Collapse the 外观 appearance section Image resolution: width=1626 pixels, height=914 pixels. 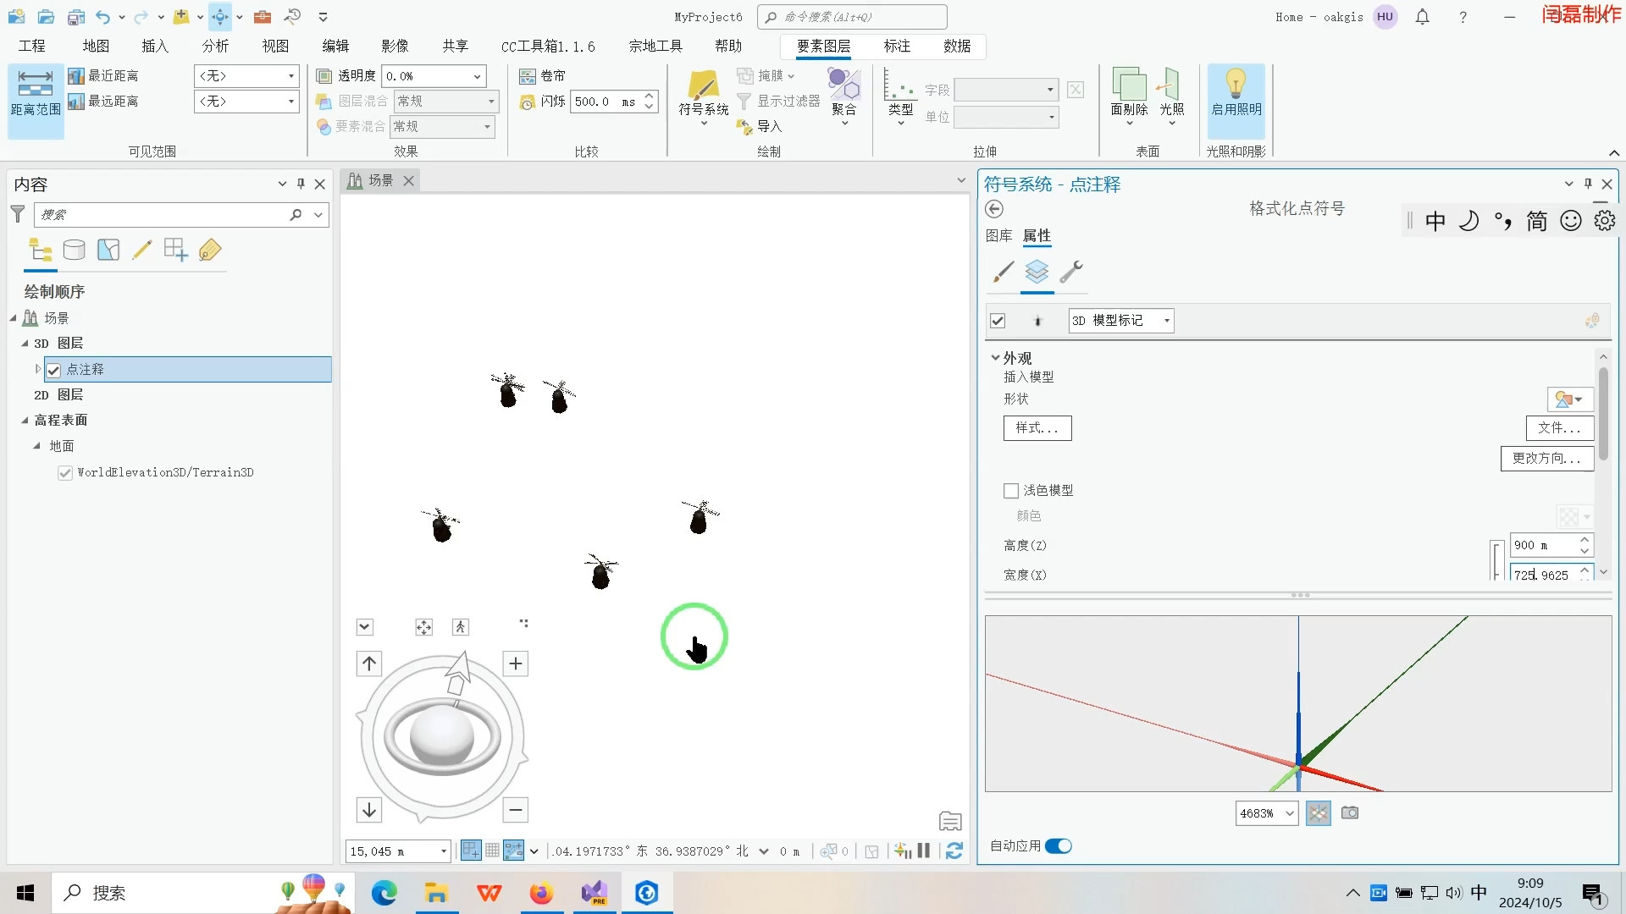996,357
